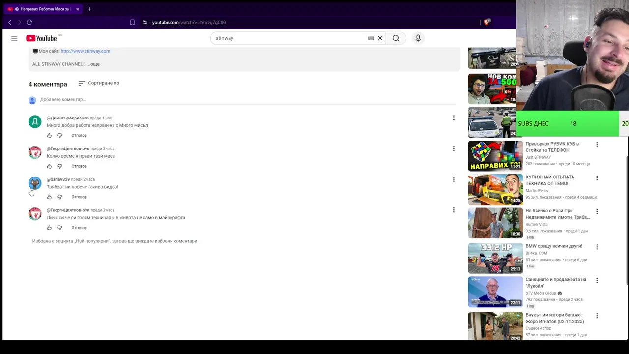Open menu for 'Не Всичко е Рози' video
The width and height of the screenshot is (629, 354).
point(597,211)
